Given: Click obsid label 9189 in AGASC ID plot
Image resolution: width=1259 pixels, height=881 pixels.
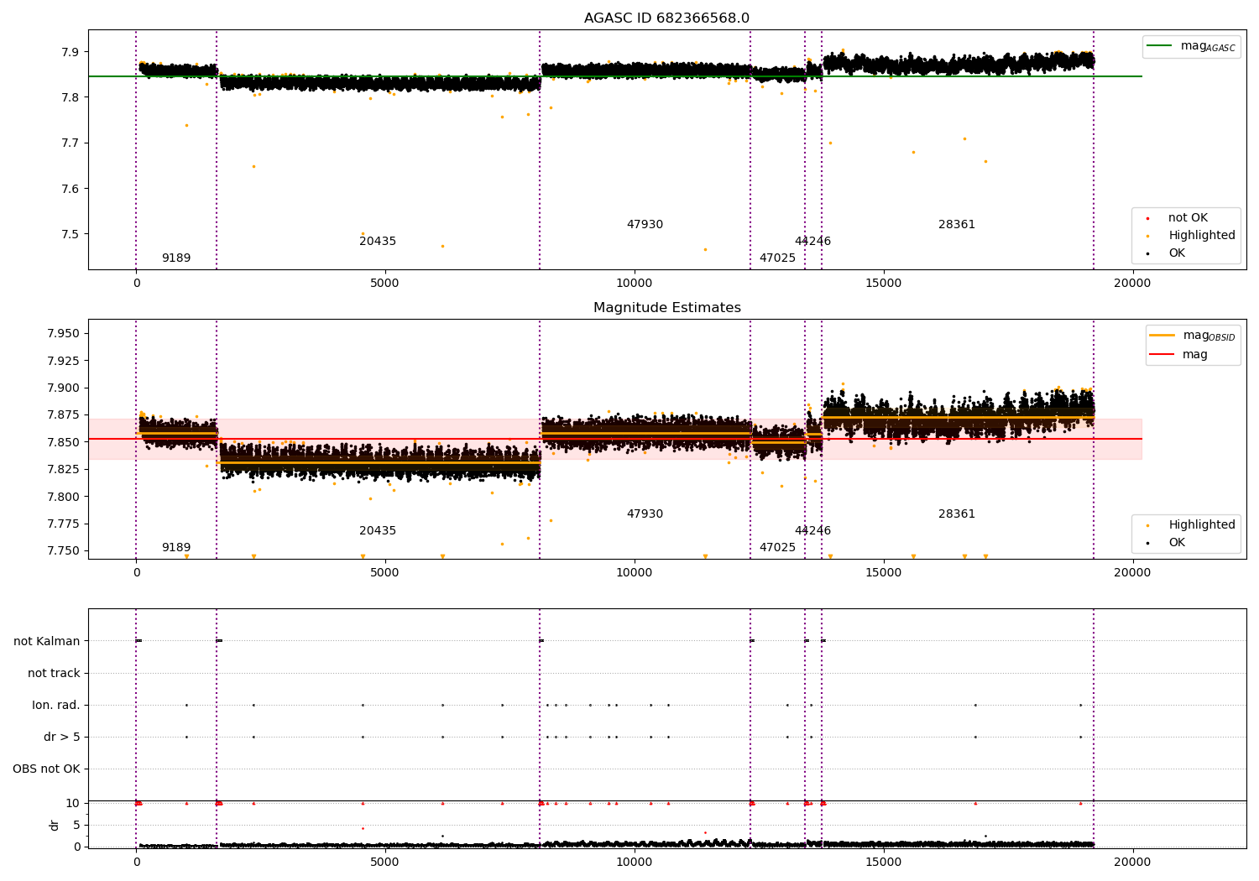Looking at the screenshot, I should (176, 258).
